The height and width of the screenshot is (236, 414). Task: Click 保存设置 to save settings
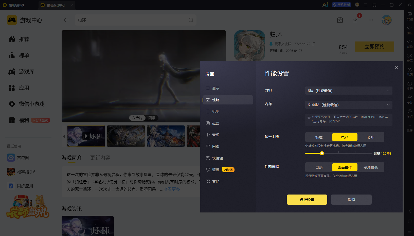click(x=307, y=200)
